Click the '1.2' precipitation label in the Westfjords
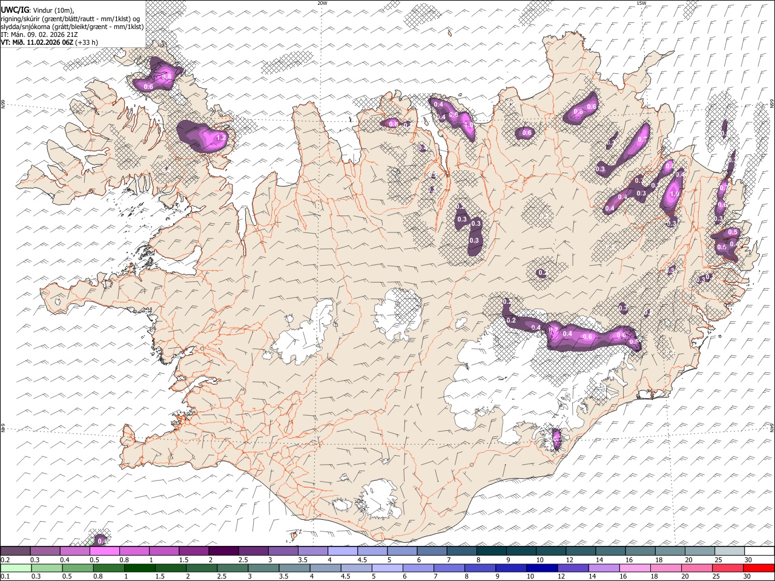 coord(220,138)
